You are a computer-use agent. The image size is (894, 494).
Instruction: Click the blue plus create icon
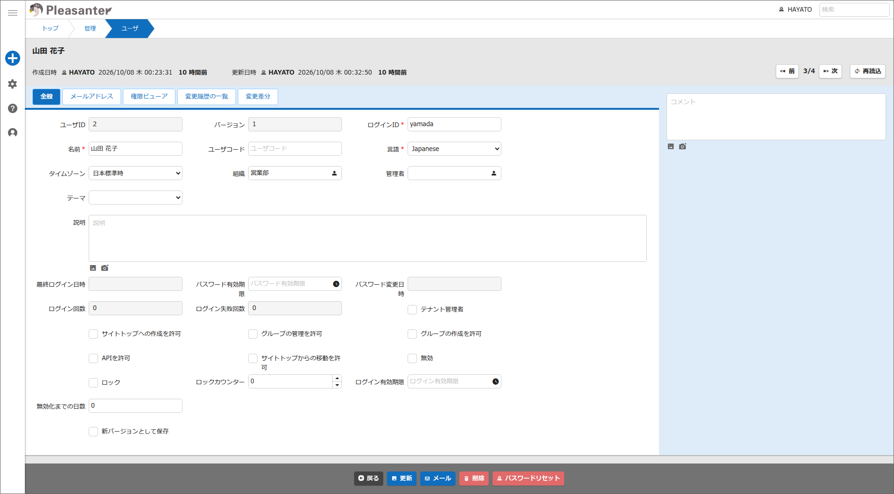coord(13,58)
